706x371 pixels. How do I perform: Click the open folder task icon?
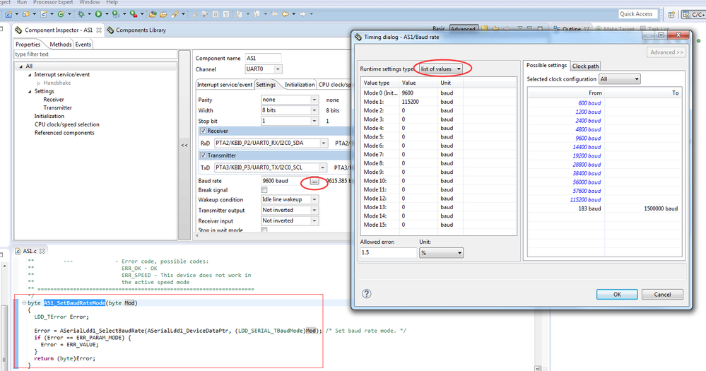tap(163, 14)
